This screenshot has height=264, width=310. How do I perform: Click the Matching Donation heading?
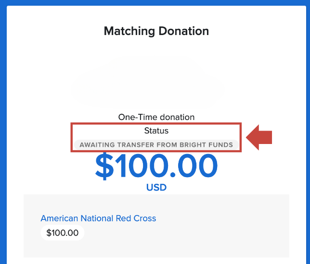point(156,32)
